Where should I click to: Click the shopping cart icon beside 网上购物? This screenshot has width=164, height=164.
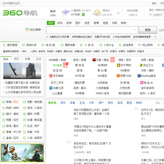(139, 45)
